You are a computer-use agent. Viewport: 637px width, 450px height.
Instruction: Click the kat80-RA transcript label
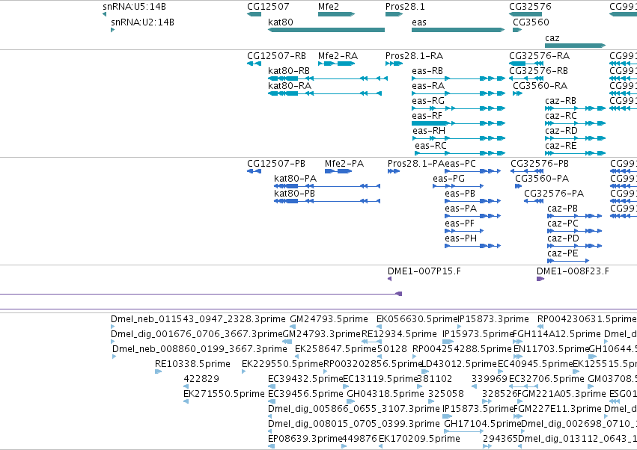289,86
